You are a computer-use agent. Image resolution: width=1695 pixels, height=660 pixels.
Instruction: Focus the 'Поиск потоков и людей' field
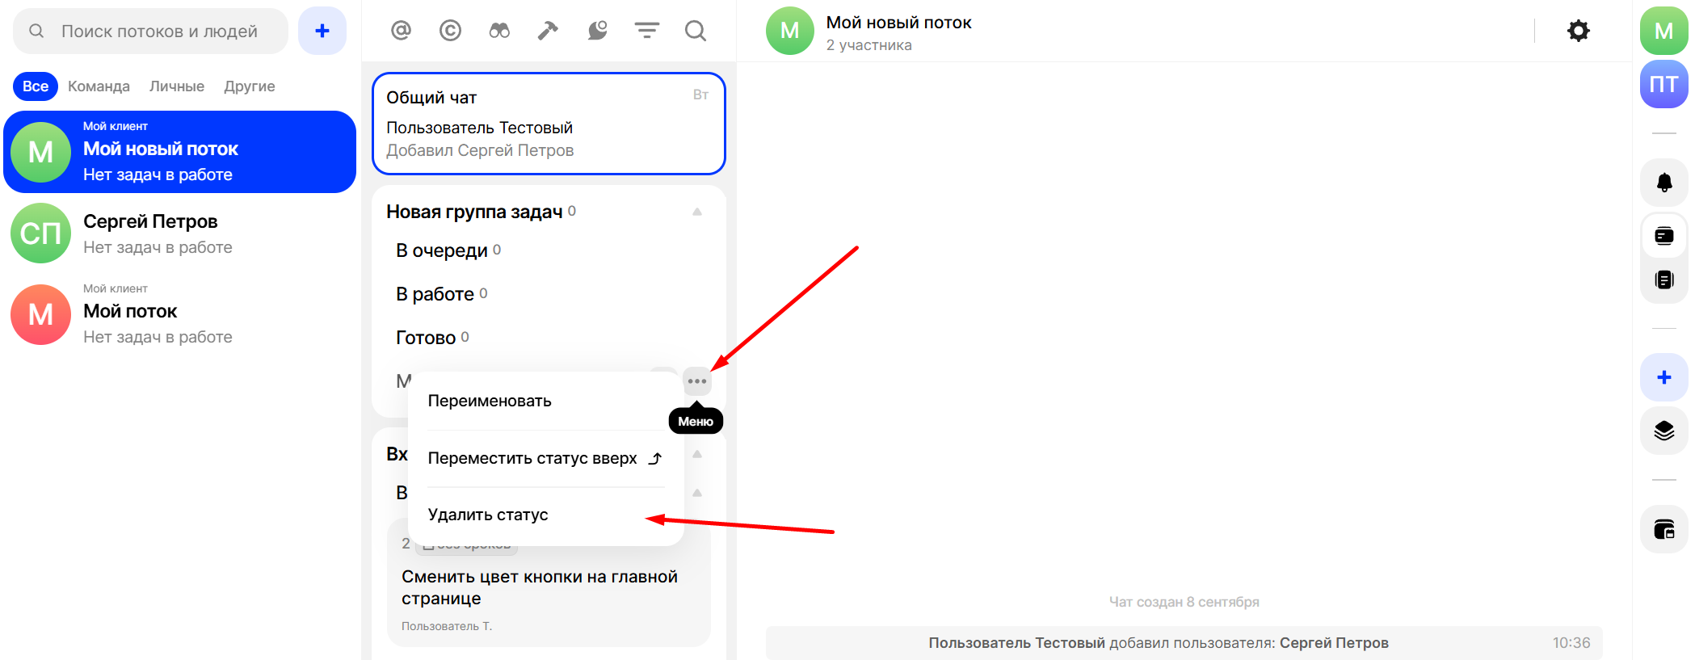click(x=159, y=32)
